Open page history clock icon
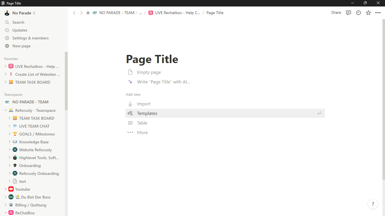This screenshot has height=216, width=385. [358, 13]
